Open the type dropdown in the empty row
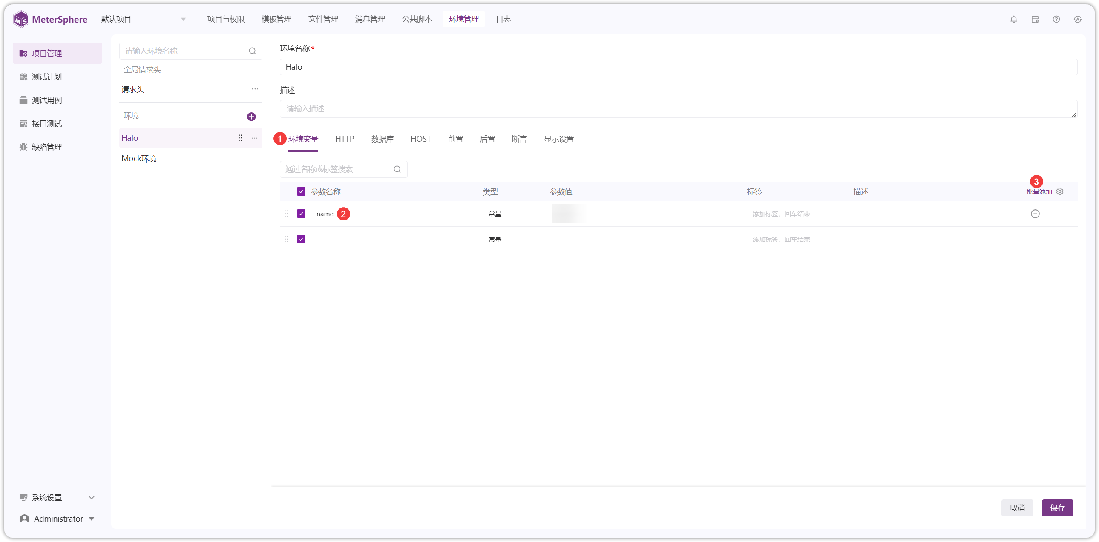 [x=495, y=240]
